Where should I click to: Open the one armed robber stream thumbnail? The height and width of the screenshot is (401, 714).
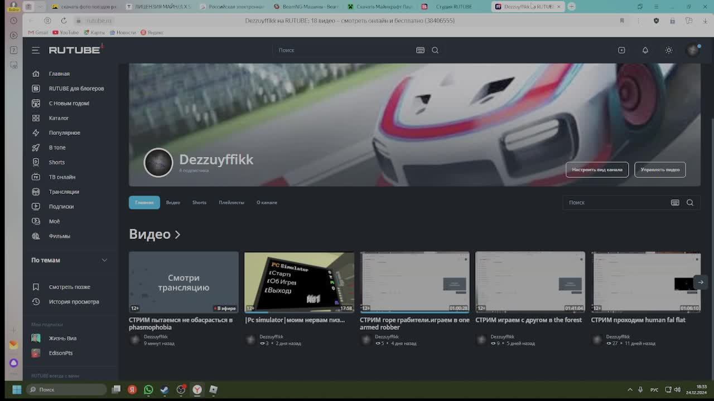coord(414,282)
